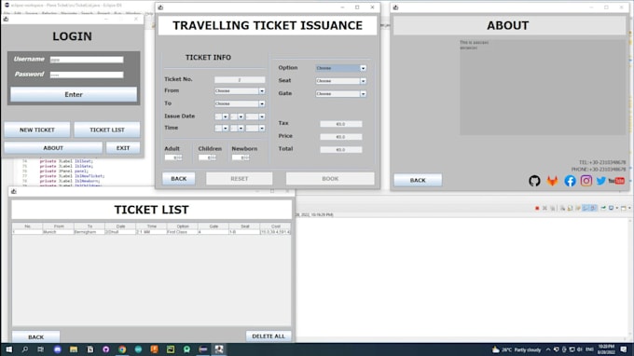Screen dimensions: 634x356
Task: Click TICKET LIST button in Login window
Action: [107, 130]
